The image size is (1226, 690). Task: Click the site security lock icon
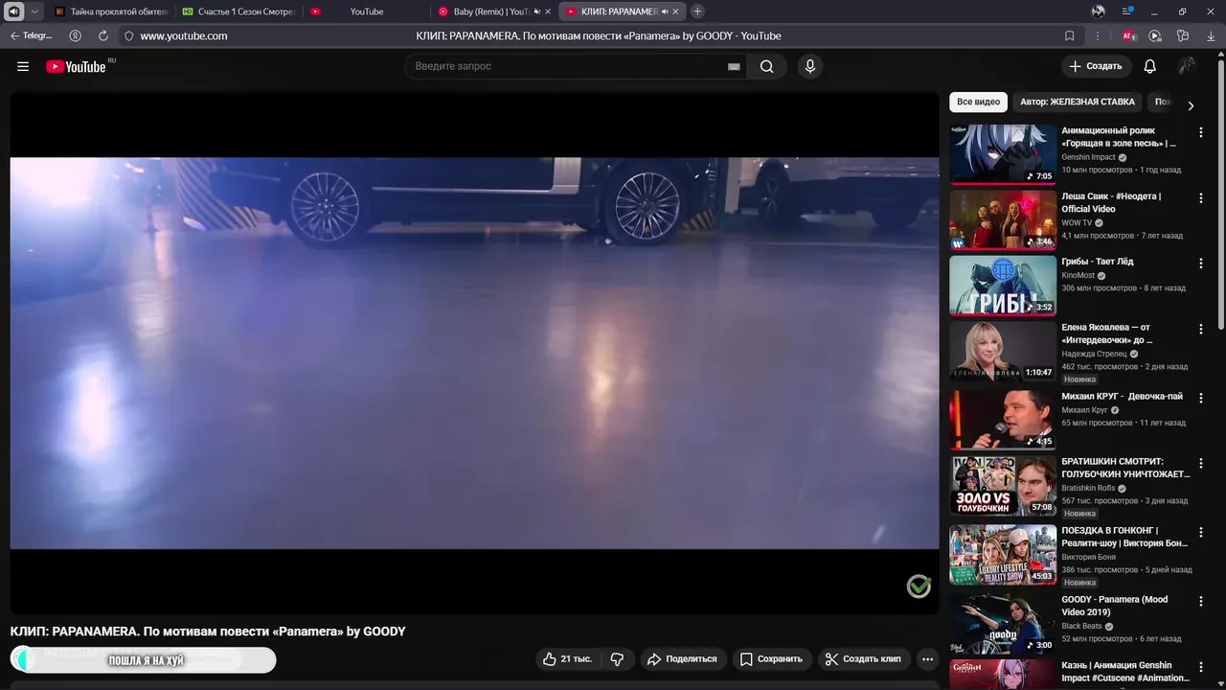[128, 35]
